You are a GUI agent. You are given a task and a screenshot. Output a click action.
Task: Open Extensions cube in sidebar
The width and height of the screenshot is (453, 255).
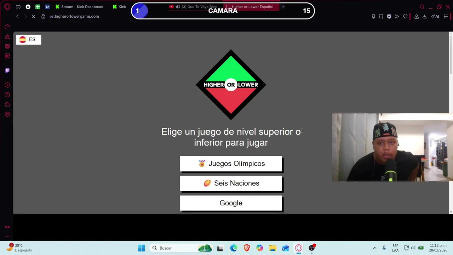pos(7,104)
